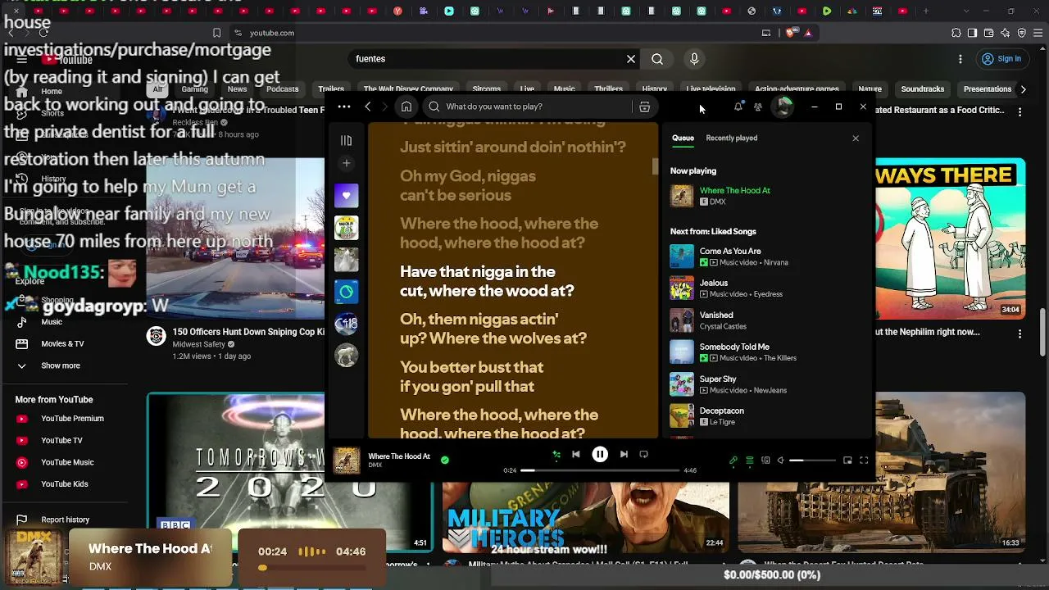
Task: Seek on Spotify song progress bar
Action: [x=600, y=470]
